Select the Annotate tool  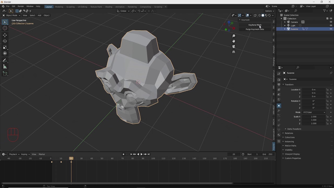[5, 61]
